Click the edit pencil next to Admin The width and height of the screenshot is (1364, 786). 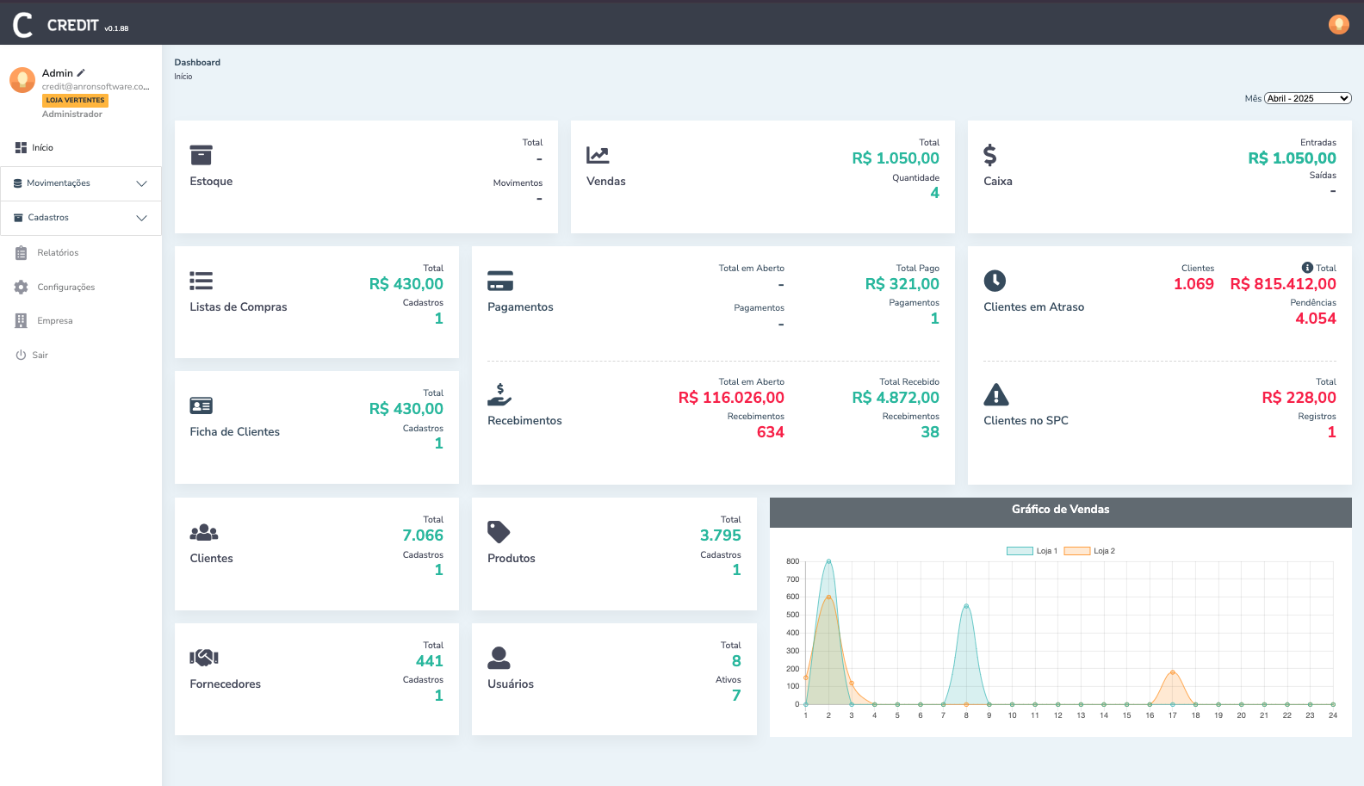[81, 73]
